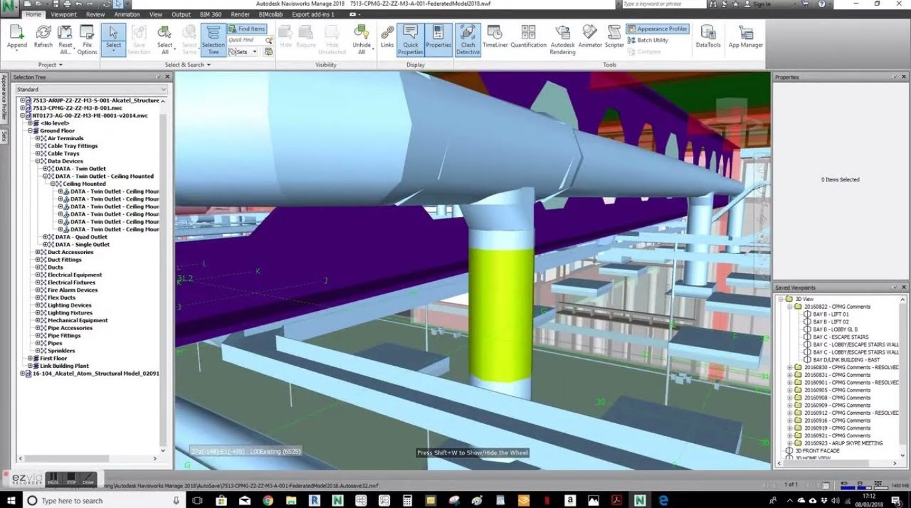Open Reset All tool
Viewport: 911px width, 508px height.
coord(66,40)
